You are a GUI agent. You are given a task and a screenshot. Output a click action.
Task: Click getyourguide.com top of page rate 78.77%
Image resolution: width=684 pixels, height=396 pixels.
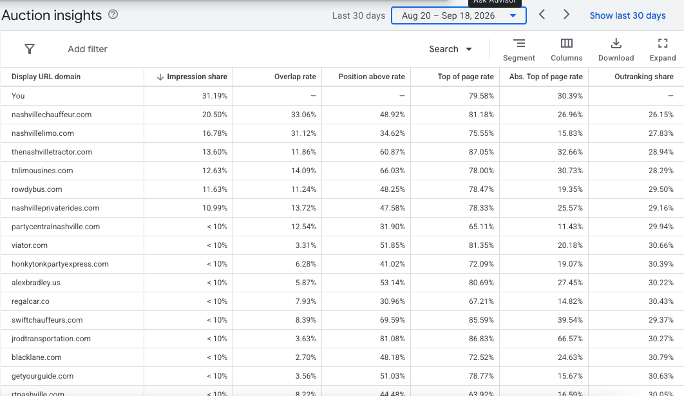point(481,376)
